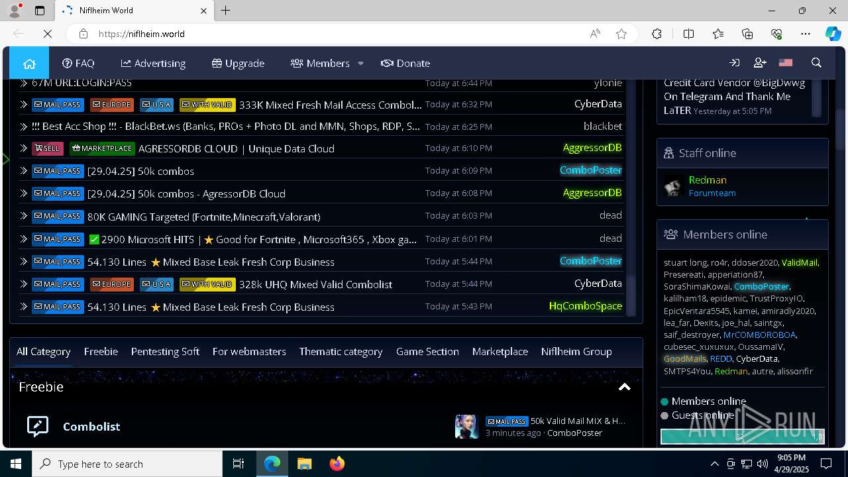
Task: Activate Read aloud in address bar
Action: (x=595, y=34)
